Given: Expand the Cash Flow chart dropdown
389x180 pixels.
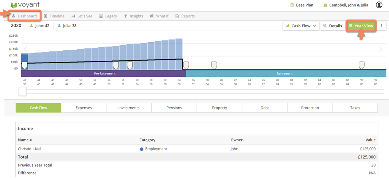Looking at the screenshot, I should click(x=301, y=26).
